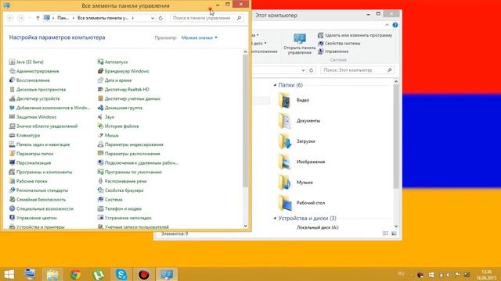
Task: Open uTorrent from taskbar
Action: coord(99,274)
